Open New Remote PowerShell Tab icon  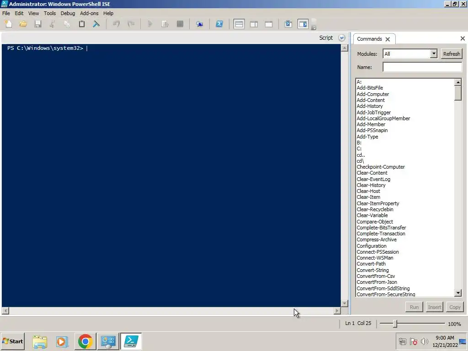[199, 24]
